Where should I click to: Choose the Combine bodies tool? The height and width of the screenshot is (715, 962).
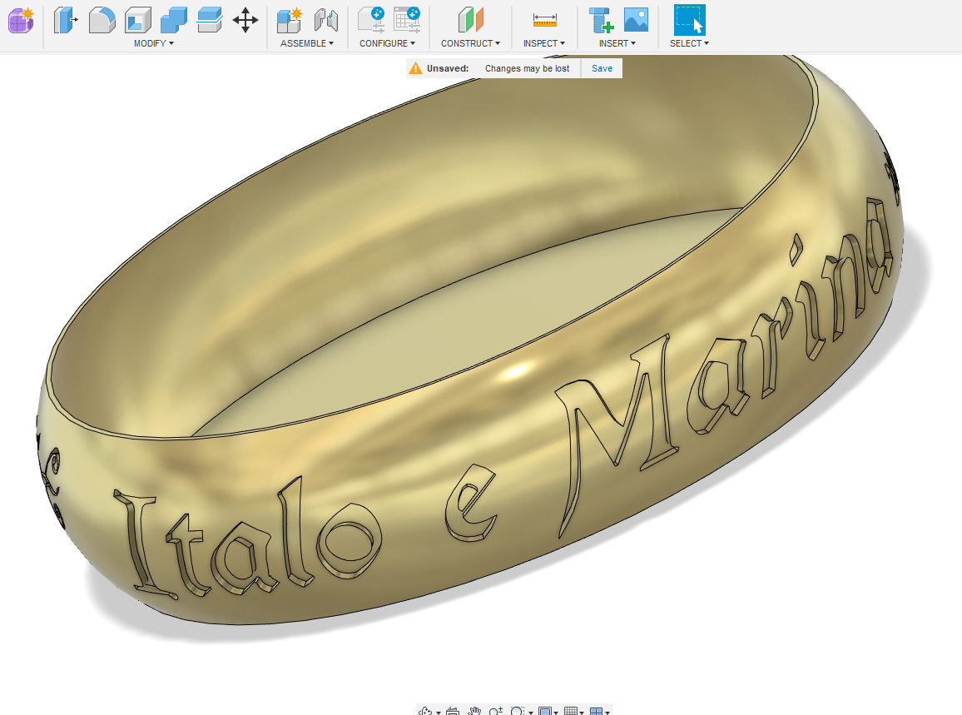coord(173,19)
